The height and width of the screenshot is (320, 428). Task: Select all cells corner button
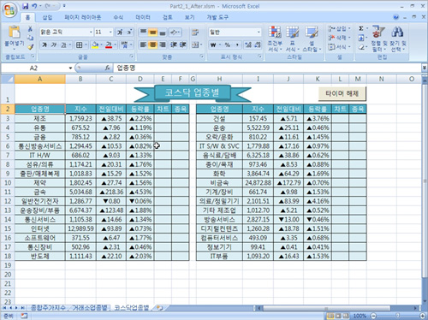(8, 79)
